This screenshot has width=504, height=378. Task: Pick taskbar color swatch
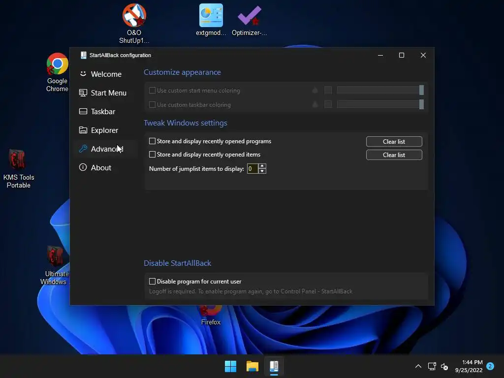coord(328,104)
